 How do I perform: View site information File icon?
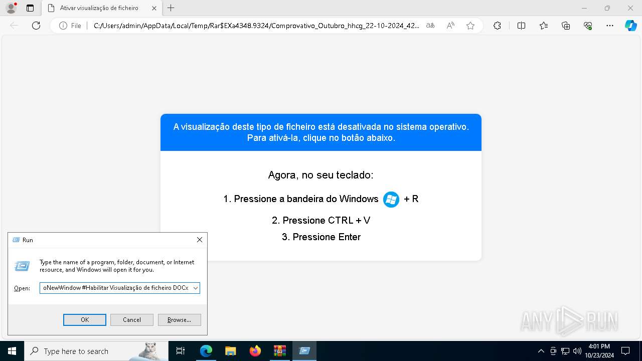click(x=70, y=26)
